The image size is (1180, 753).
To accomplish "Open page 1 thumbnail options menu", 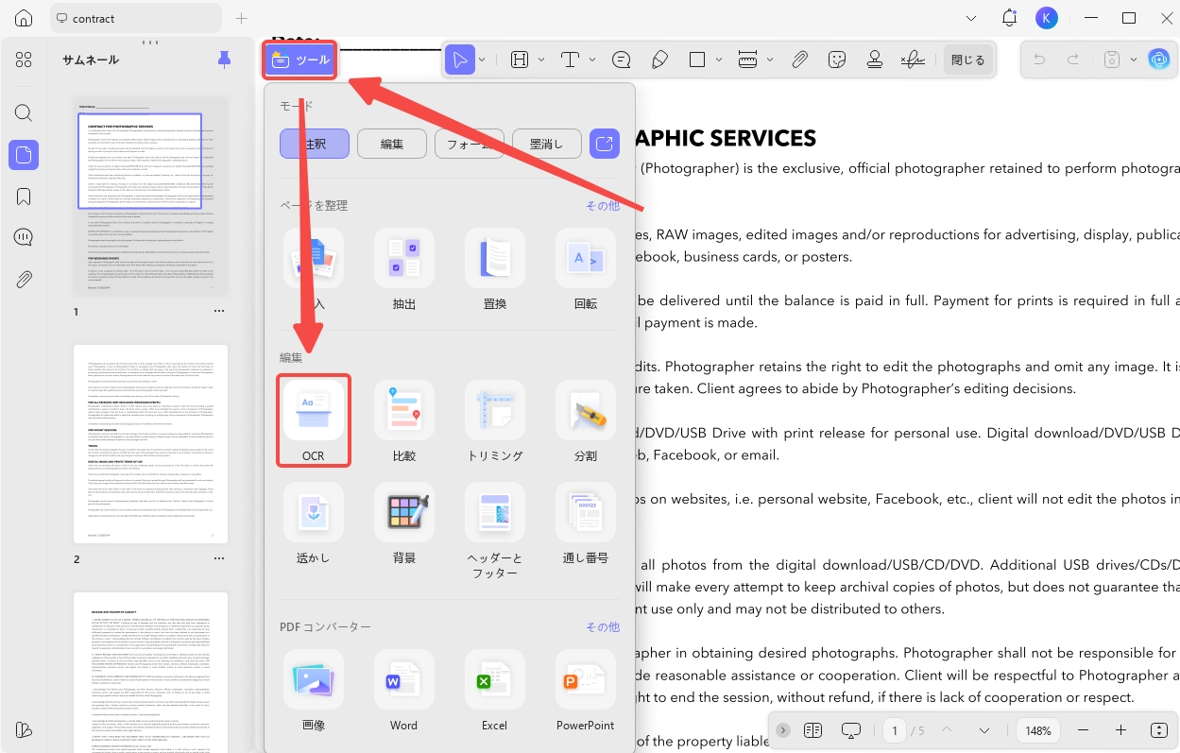I will pos(218,311).
